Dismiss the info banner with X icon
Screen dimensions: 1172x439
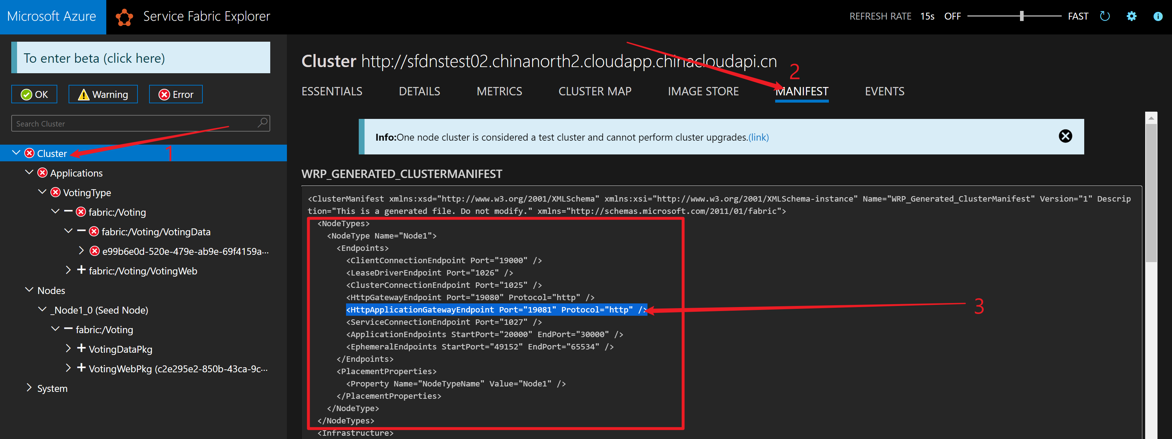tap(1065, 136)
